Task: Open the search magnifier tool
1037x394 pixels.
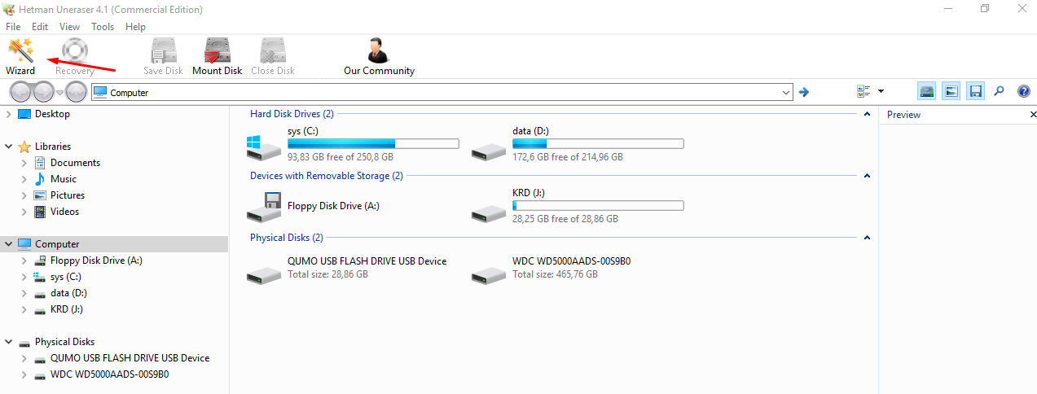Action: pyautogui.click(x=1000, y=92)
